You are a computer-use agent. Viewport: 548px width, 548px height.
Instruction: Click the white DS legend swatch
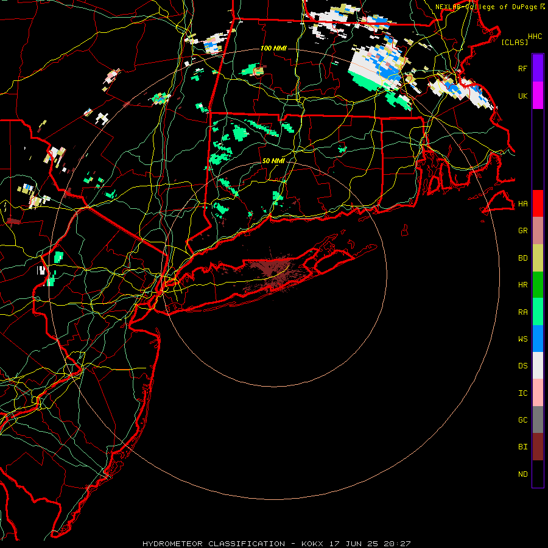pos(538,365)
